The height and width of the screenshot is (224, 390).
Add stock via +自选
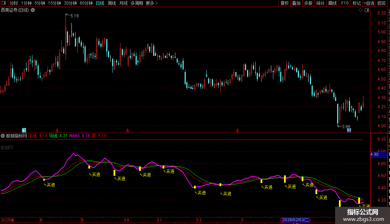(x=369, y=3)
